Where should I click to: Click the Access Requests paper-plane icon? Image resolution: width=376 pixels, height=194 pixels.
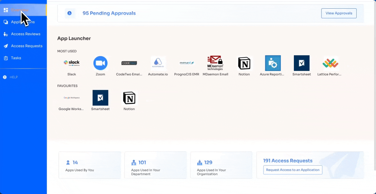tap(6, 46)
